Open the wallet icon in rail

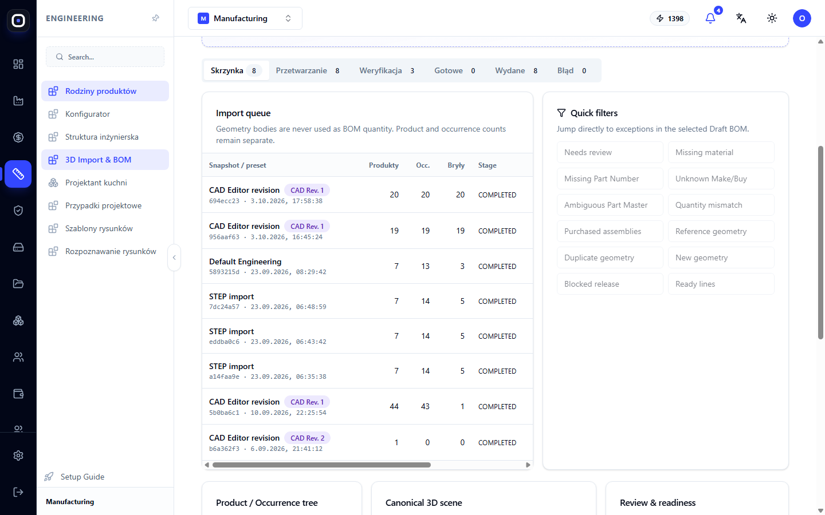[x=18, y=394]
